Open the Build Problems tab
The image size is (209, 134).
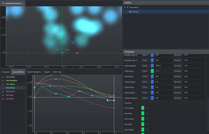[x=34, y=72]
